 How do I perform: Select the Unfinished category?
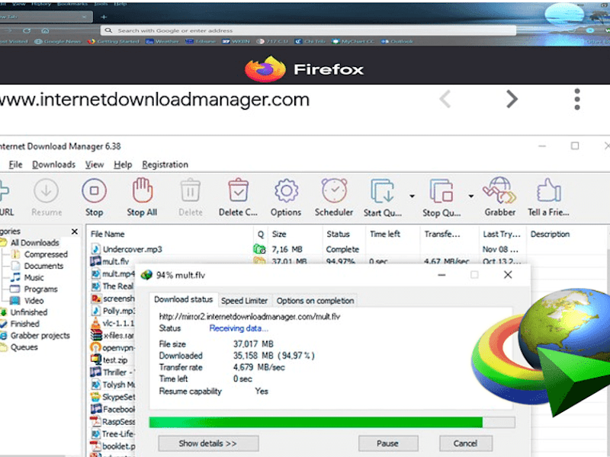(x=28, y=312)
